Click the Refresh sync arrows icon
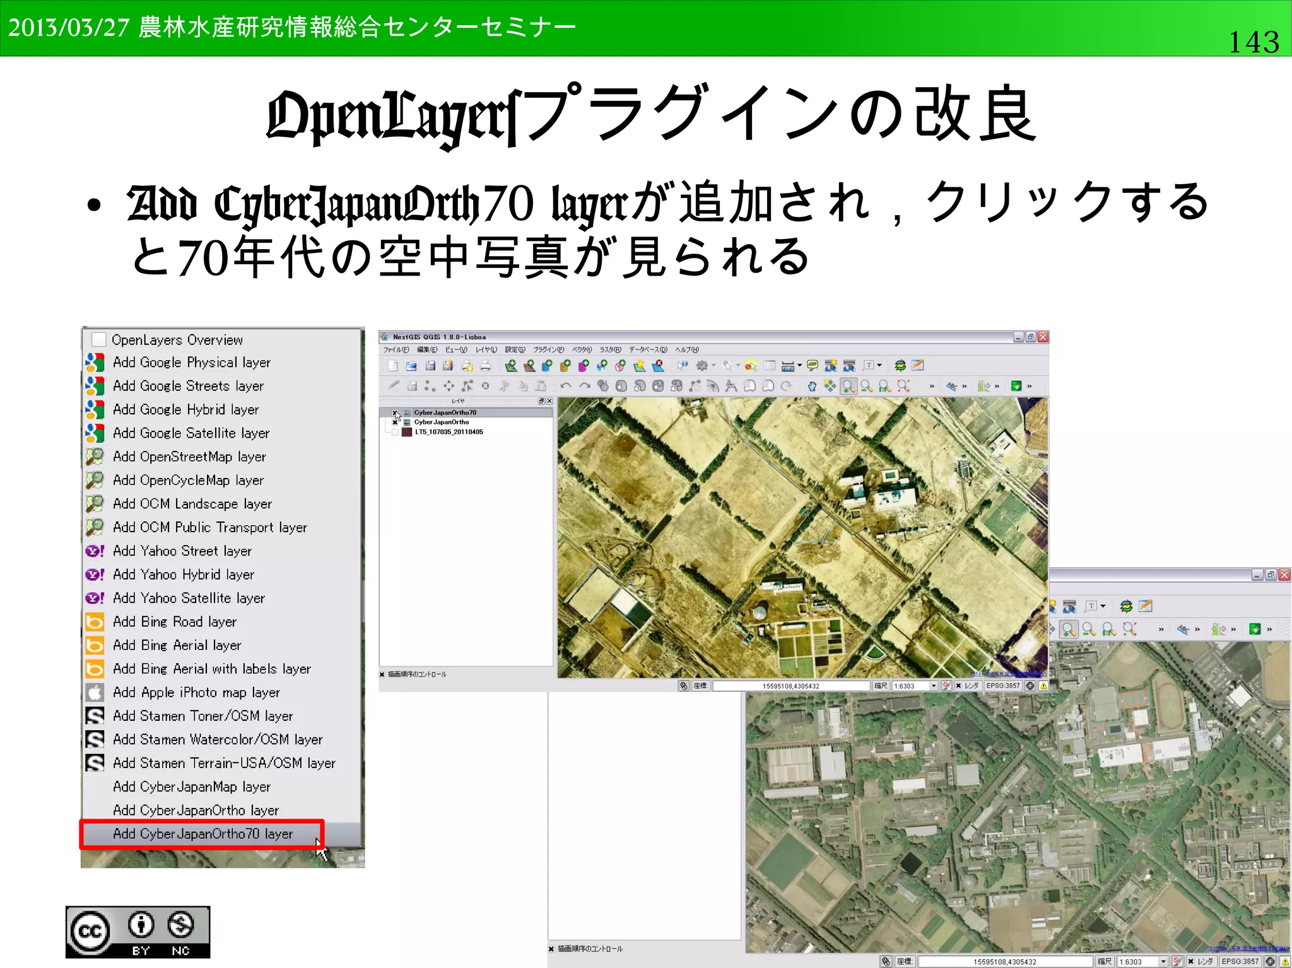The width and height of the screenshot is (1292, 968). pos(900,366)
